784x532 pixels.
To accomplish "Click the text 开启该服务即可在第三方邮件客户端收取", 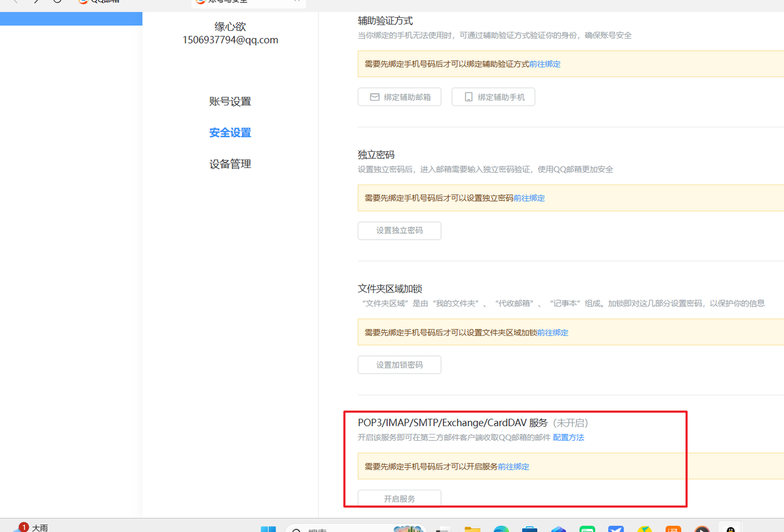I will click(454, 438).
